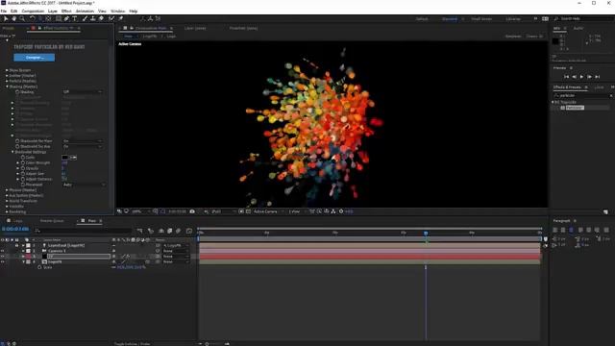Select the Zoom magnifier tool
This screenshot has width=615, height=346.
22,18
